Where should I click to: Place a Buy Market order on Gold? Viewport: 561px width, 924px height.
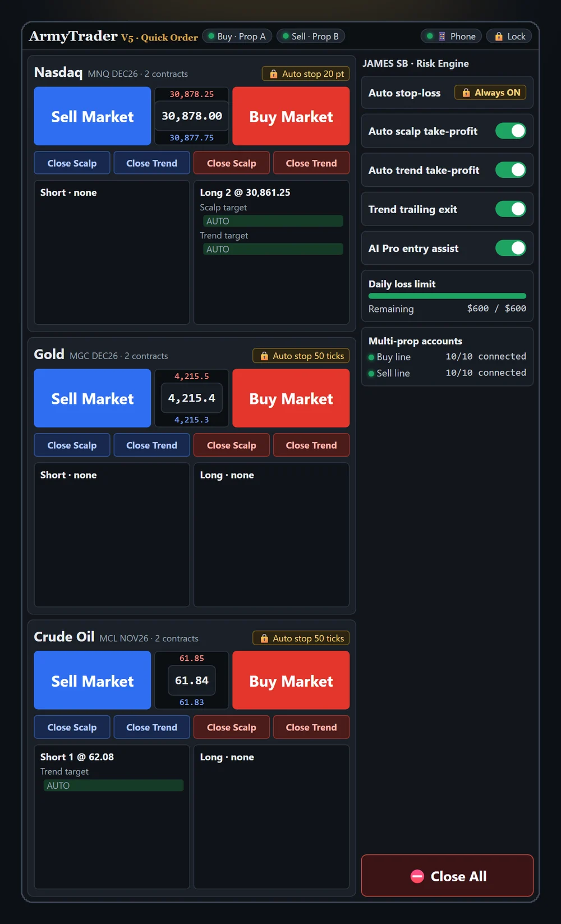(x=291, y=398)
